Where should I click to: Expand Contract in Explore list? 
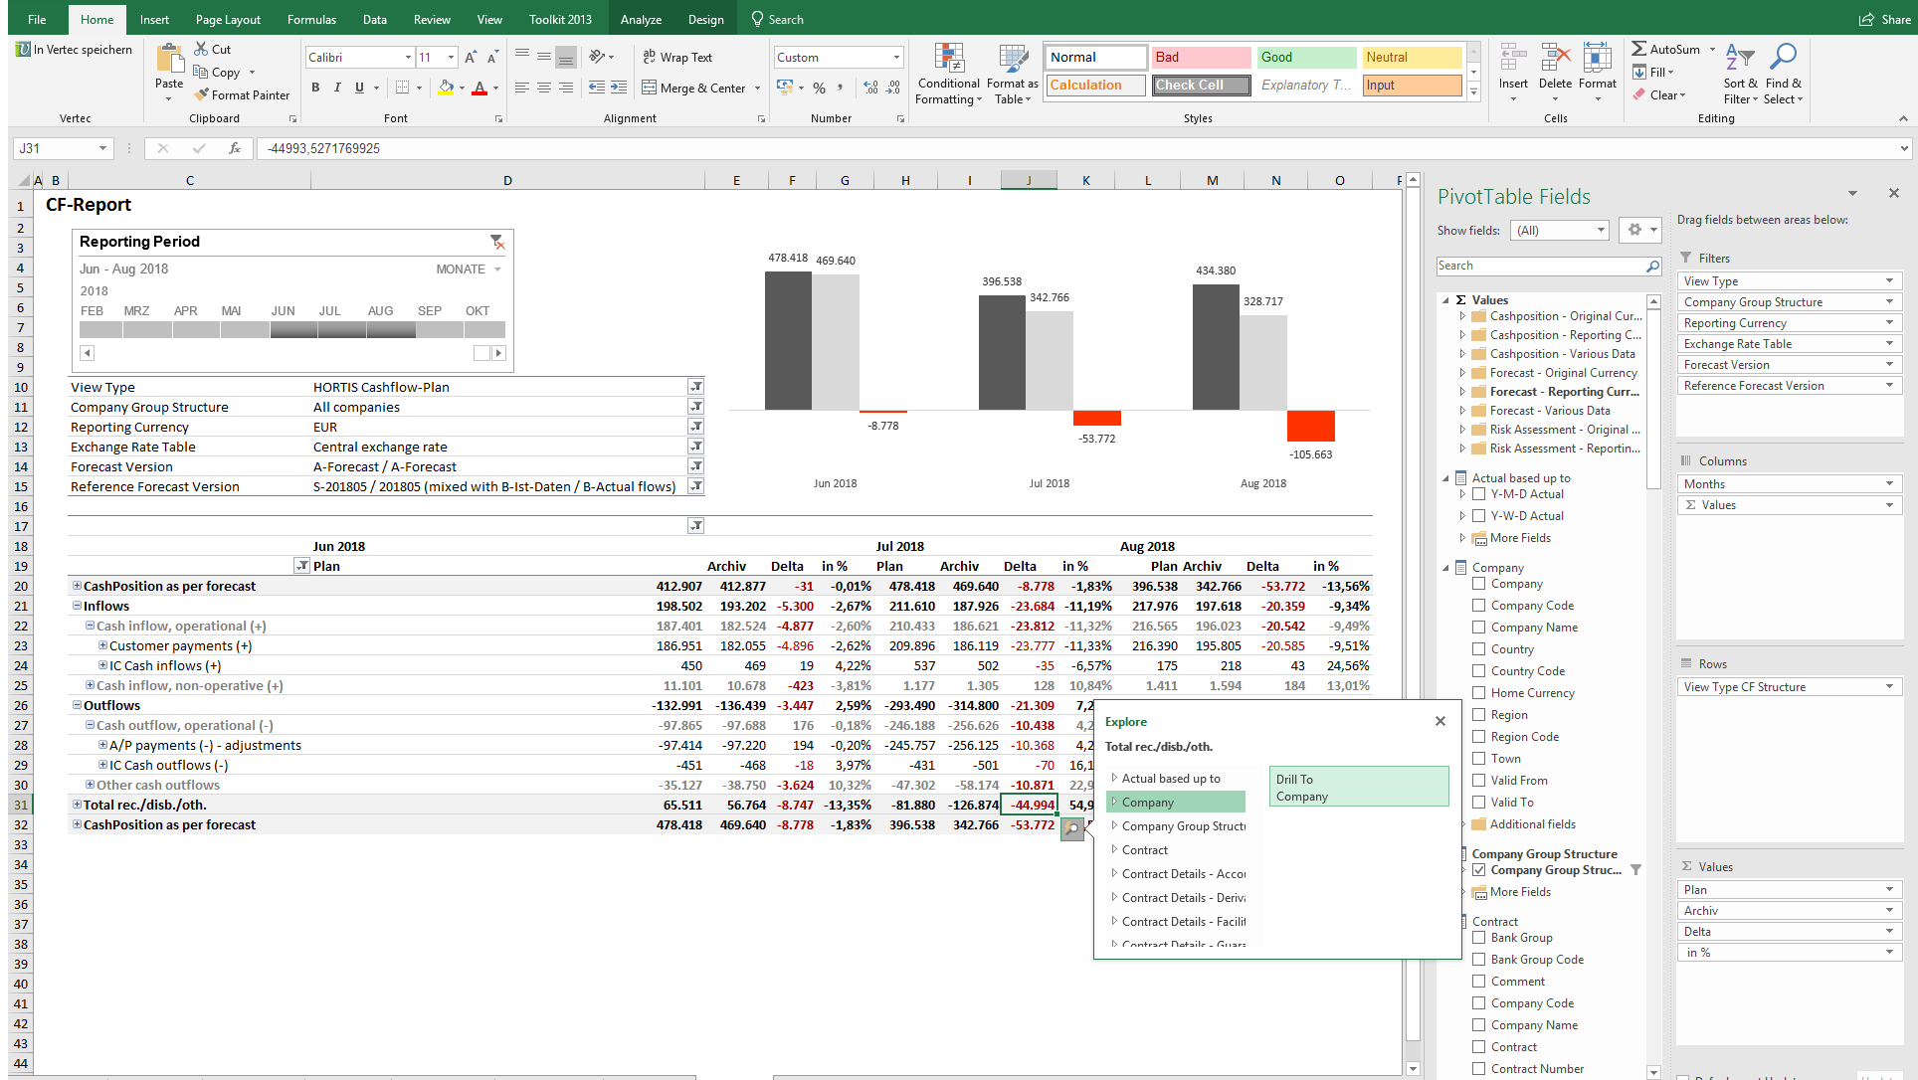coord(1114,850)
